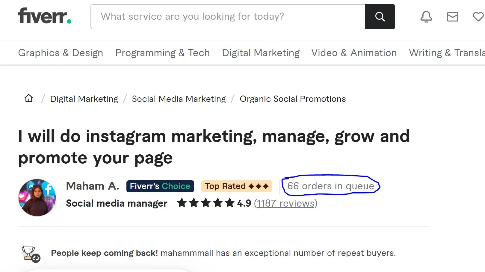Open the notifications bell
Screen dimensions: 485x272
[x=426, y=17]
